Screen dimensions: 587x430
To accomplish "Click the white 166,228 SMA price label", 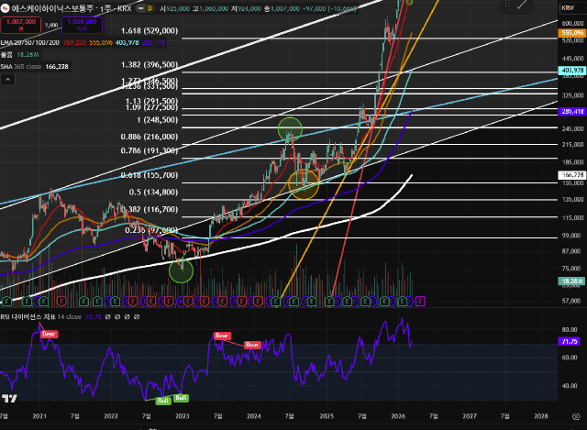I will (x=572, y=175).
